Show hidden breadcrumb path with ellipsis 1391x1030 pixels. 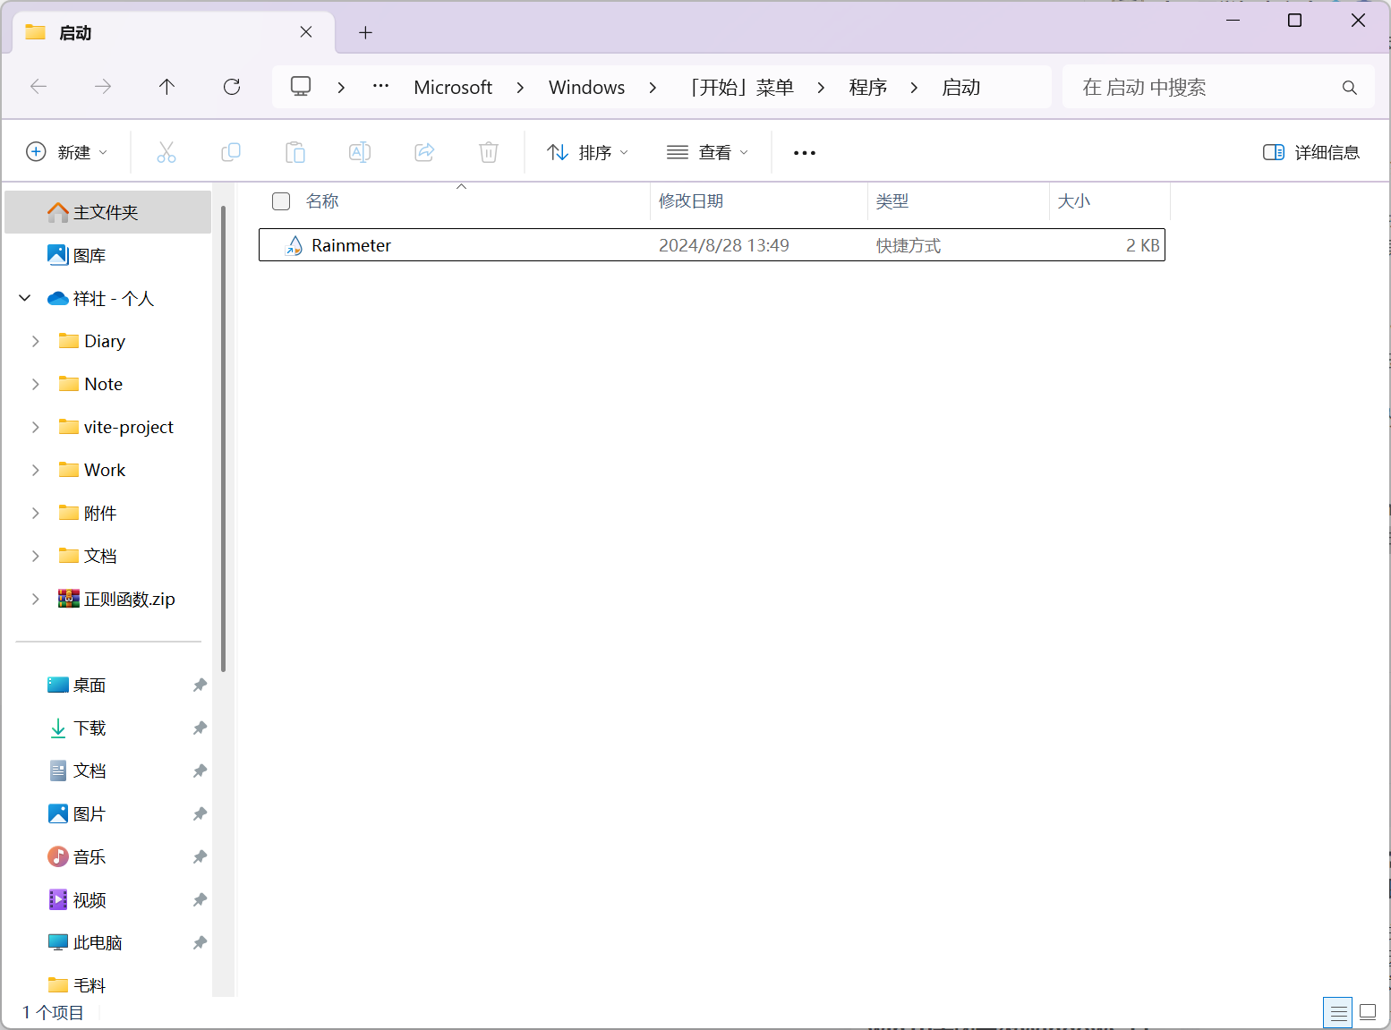click(380, 87)
